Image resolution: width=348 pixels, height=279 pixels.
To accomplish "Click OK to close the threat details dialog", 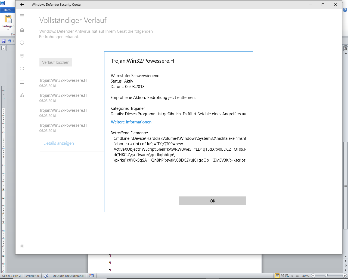I will (213, 201).
